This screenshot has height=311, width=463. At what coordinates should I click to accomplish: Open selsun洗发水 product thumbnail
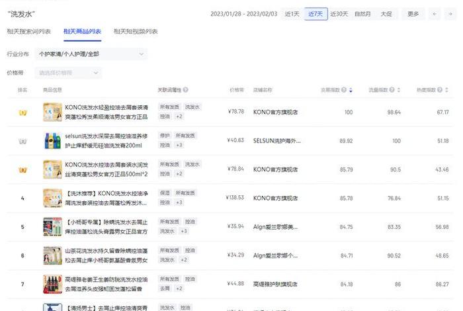[x=52, y=141]
